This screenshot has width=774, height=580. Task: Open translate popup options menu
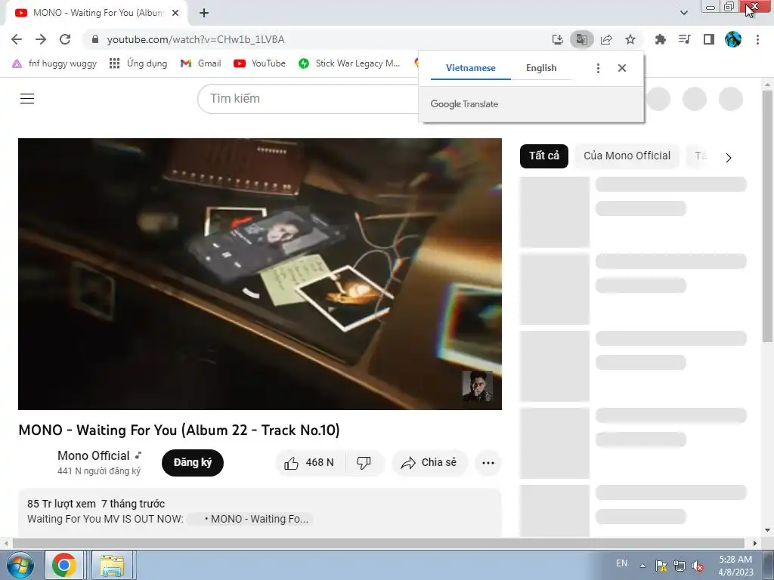click(x=598, y=68)
